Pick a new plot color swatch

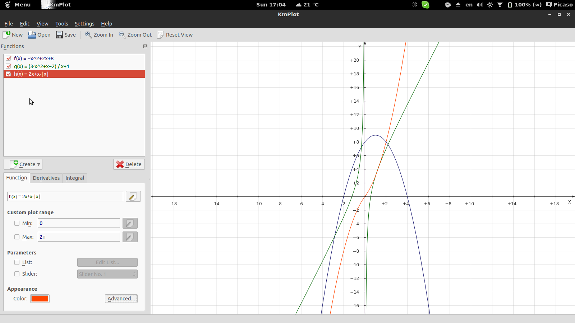click(x=40, y=299)
